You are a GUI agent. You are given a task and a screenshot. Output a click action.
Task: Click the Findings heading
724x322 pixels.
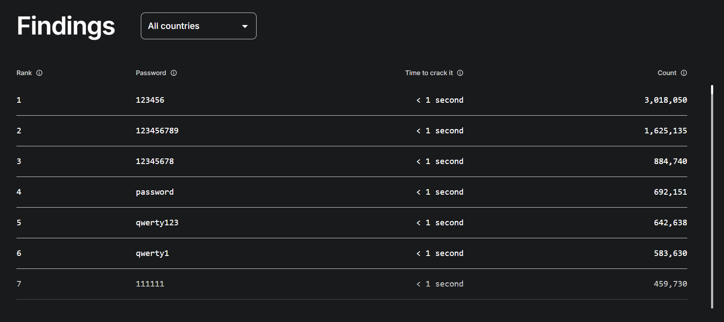tap(66, 26)
